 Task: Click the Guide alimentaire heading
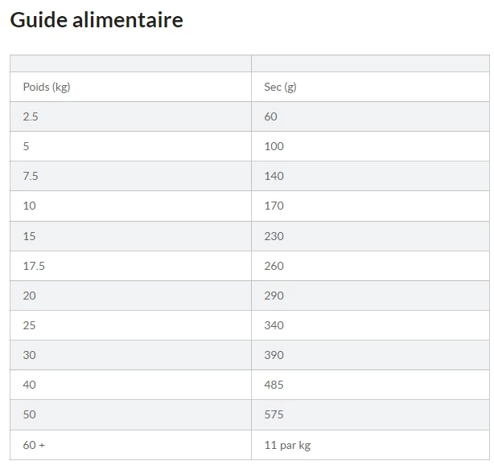[x=97, y=19]
